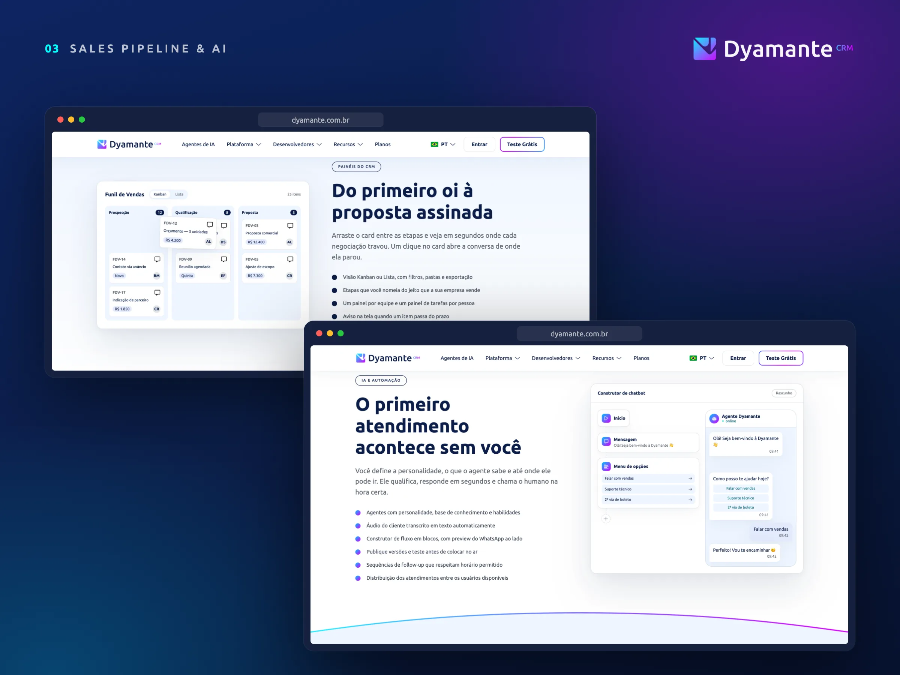The height and width of the screenshot is (675, 900).
Task: Click the PAINÉIS DO CRM pill tag
Action: tap(356, 166)
